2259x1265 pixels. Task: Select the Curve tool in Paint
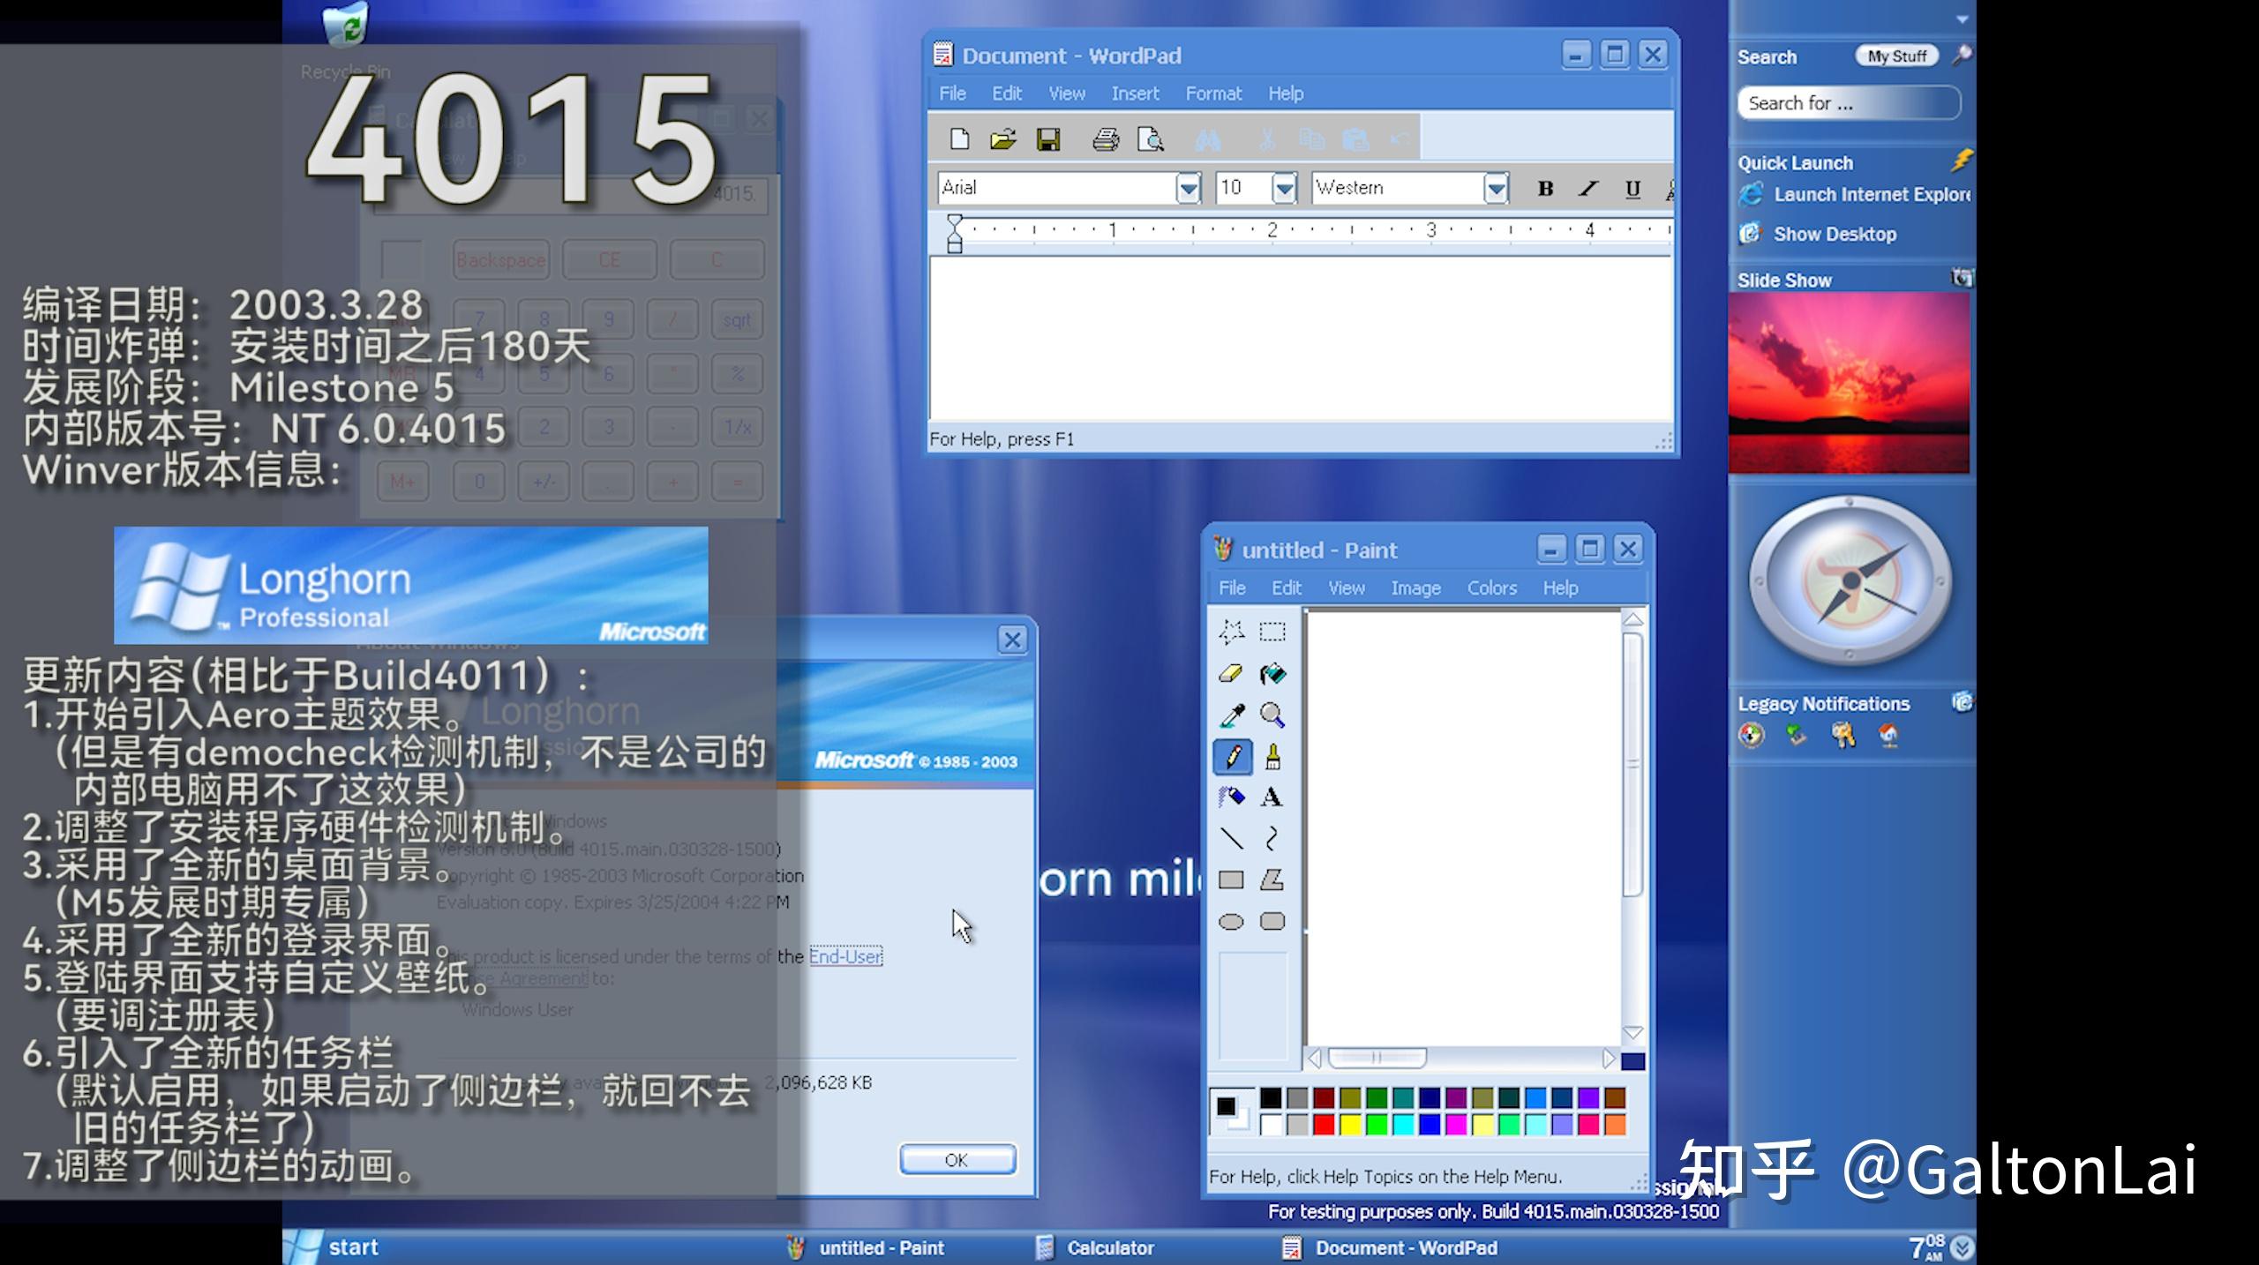point(1272,838)
